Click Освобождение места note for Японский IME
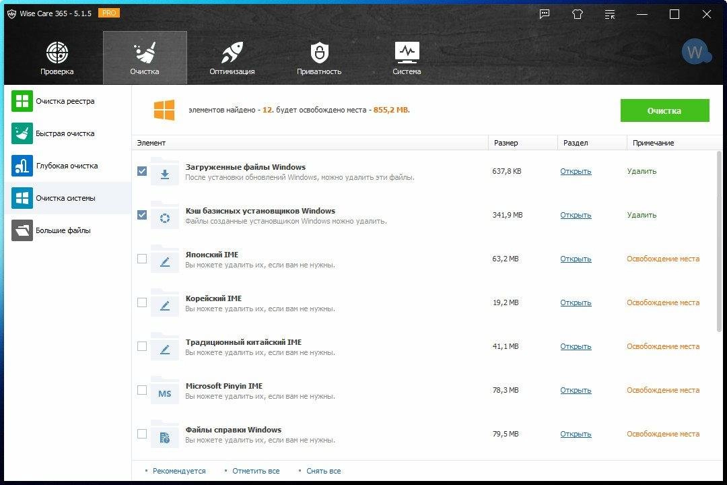This screenshot has width=727, height=485. 663,259
